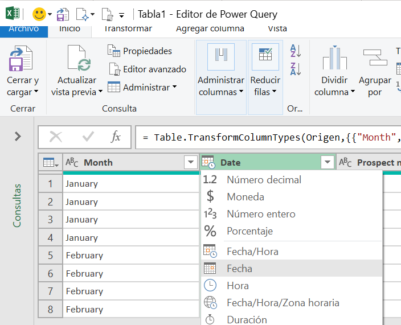Choose Duración data type
This screenshot has width=401, height=325.
pos(292,319)
